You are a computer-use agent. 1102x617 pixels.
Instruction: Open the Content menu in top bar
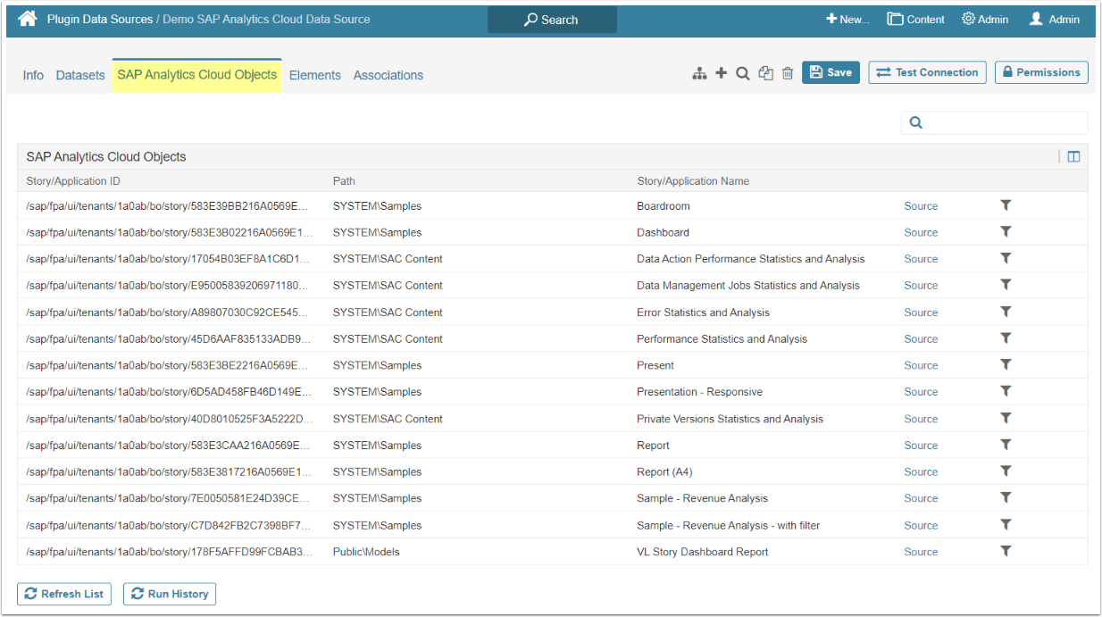click(915, 19)
